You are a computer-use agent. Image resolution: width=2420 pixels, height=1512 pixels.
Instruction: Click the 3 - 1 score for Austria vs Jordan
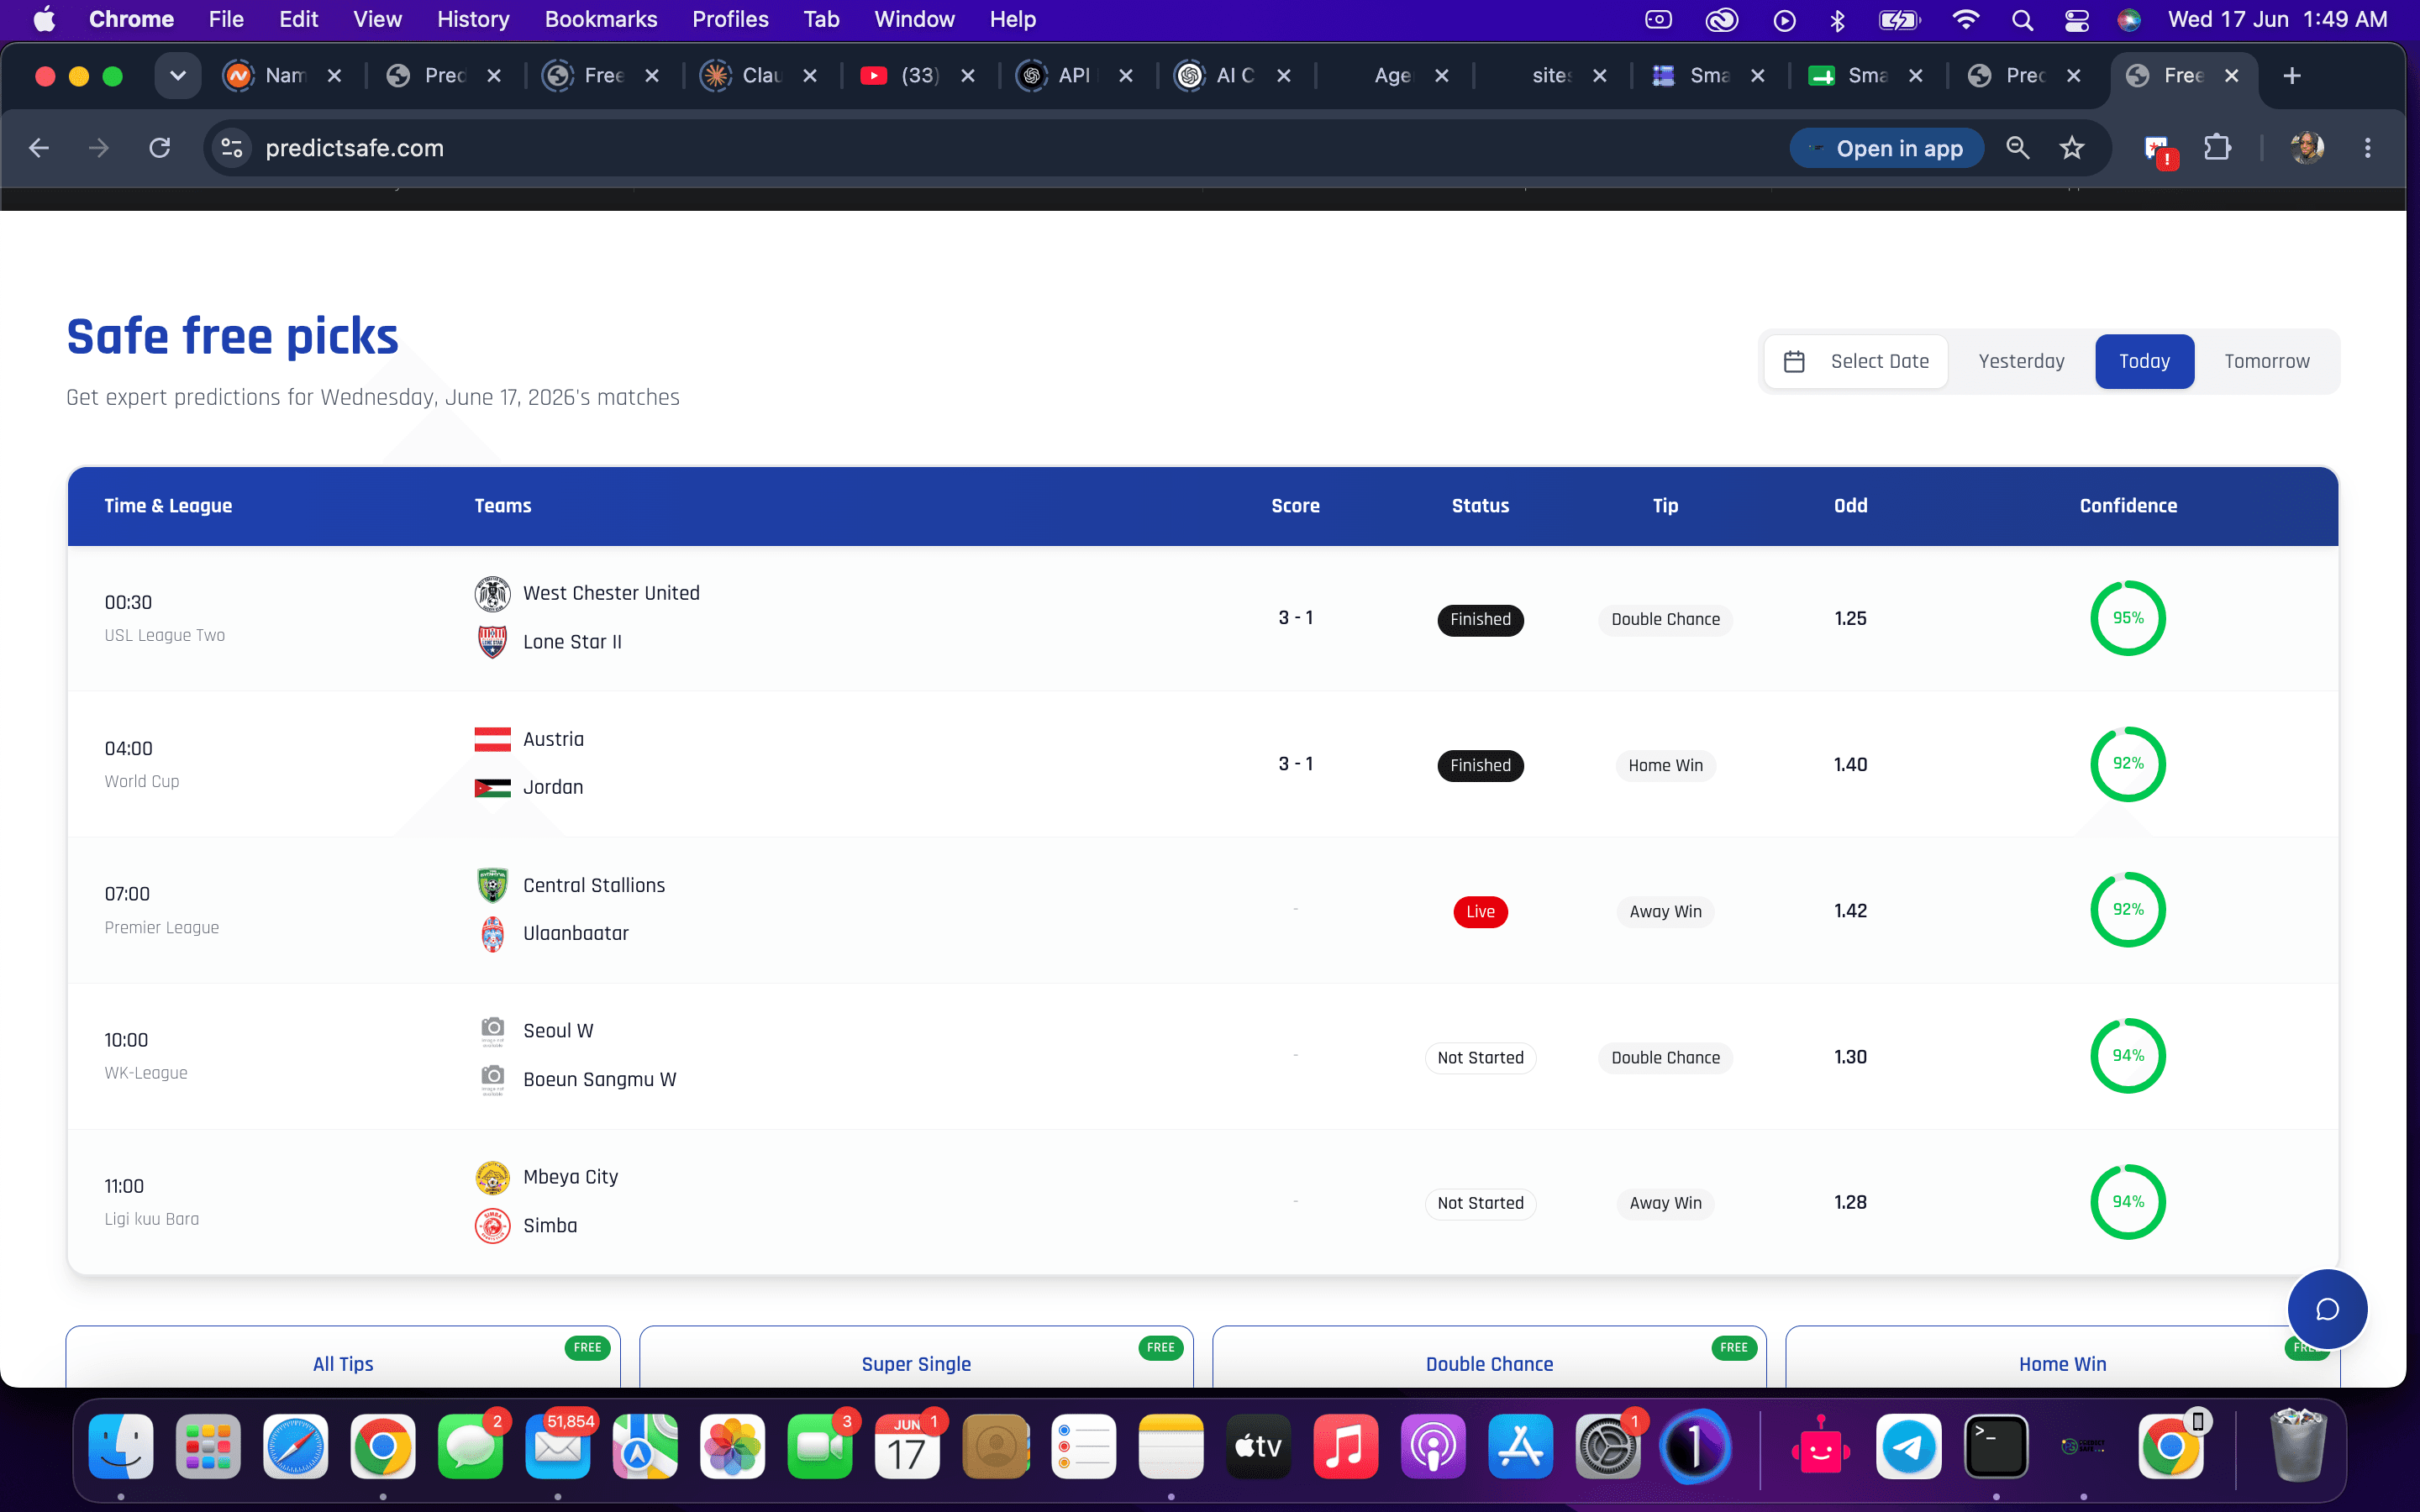(1295, 764)
